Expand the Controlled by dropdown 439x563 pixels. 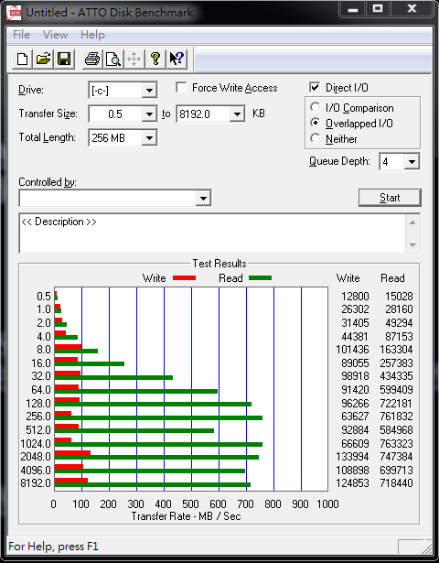pyautogui.click(x=203, y=198)
